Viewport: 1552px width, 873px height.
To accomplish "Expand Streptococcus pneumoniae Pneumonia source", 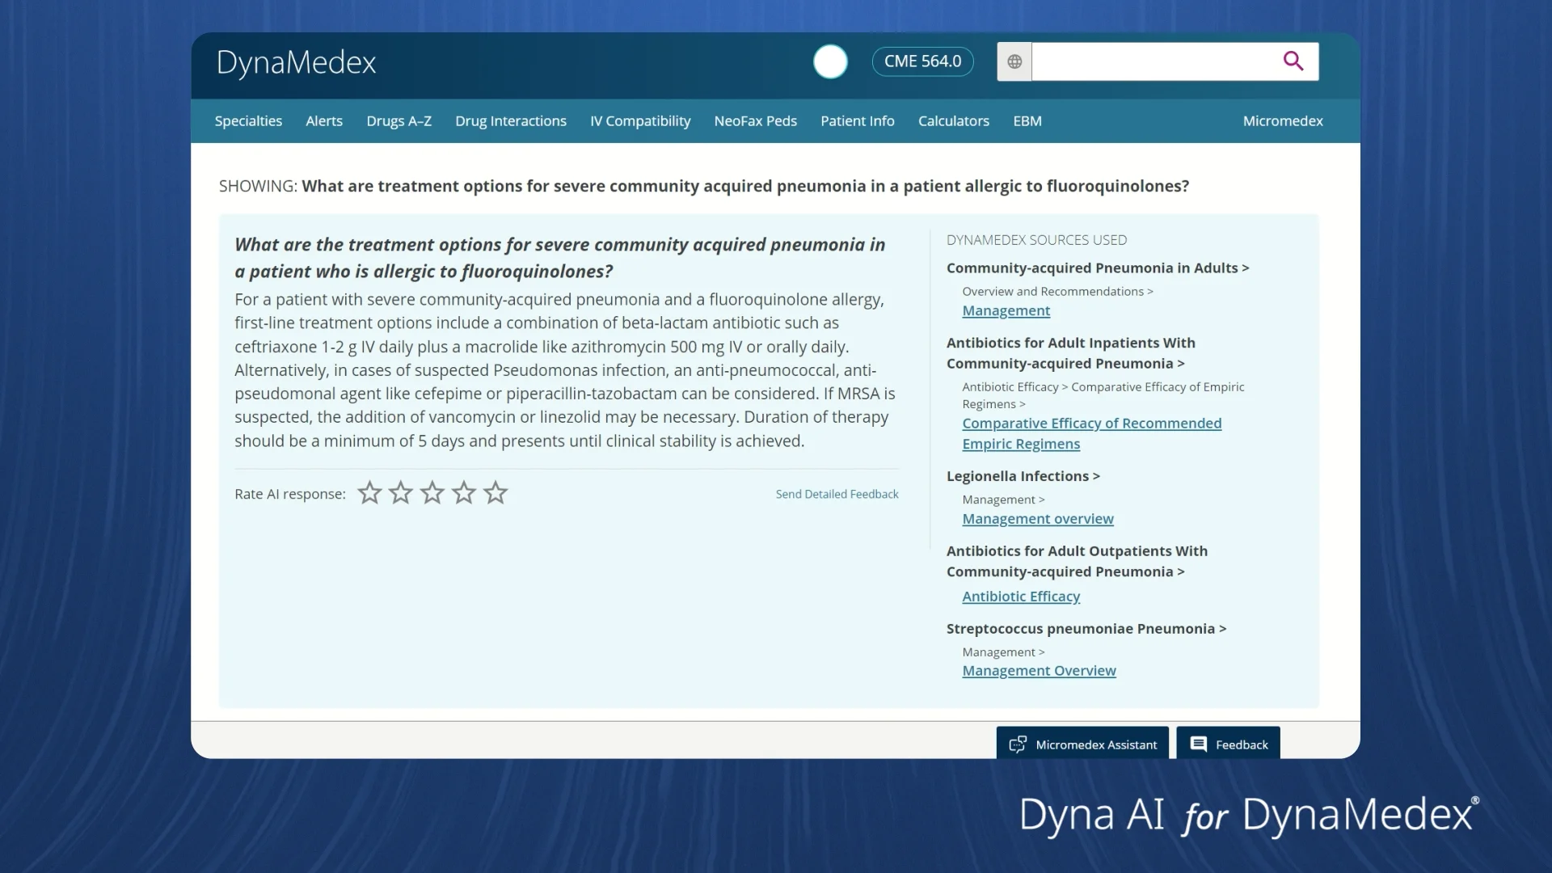I will 1086,628.
